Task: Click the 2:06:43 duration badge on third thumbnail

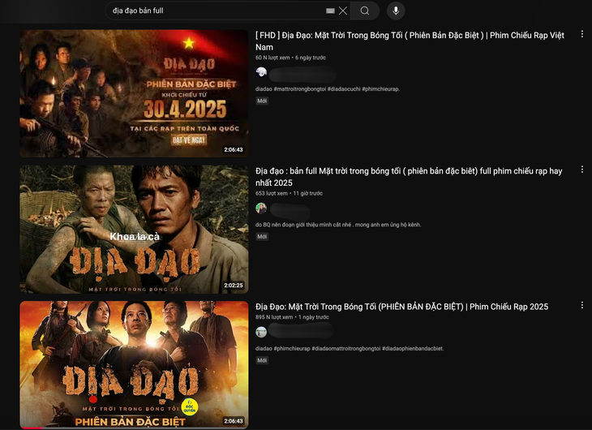Action: (234, 421)
